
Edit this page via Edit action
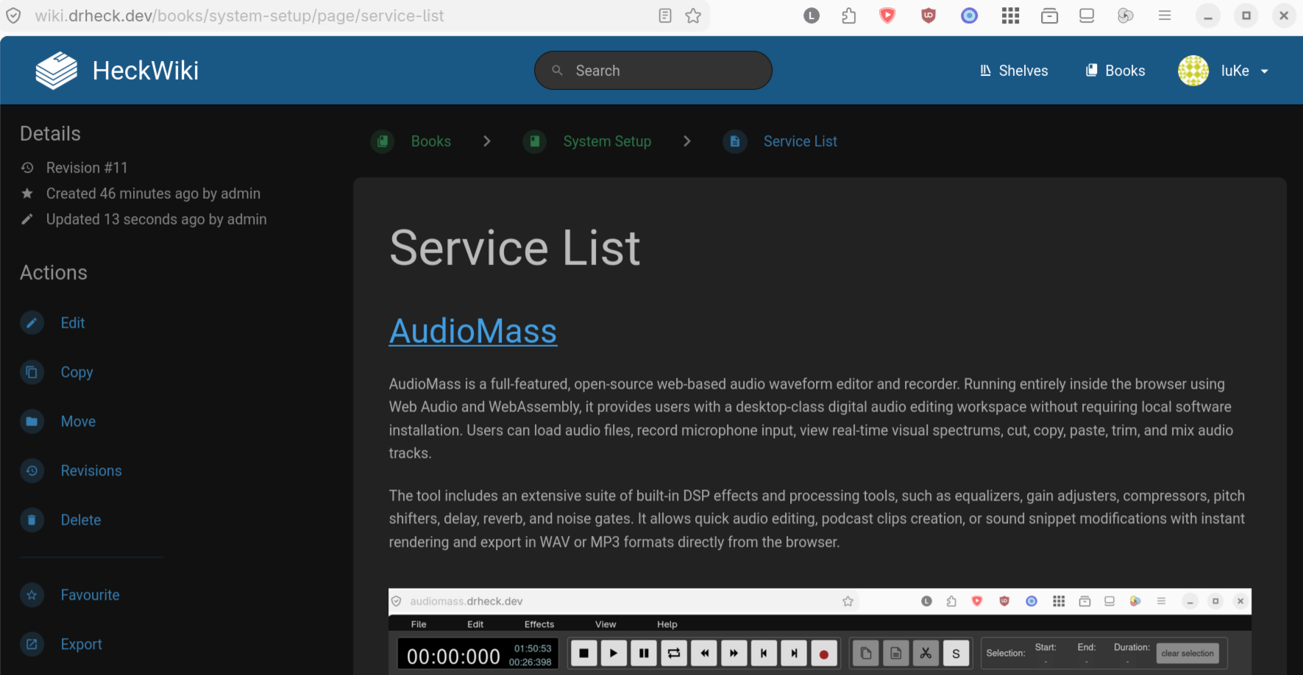coord(52,323)
